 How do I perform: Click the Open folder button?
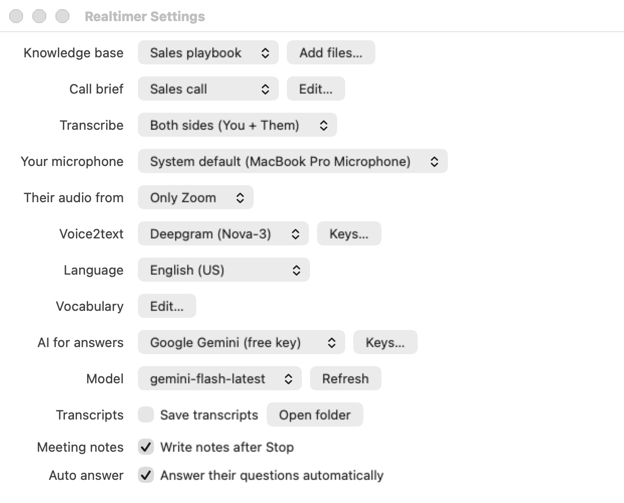[315, 415]
